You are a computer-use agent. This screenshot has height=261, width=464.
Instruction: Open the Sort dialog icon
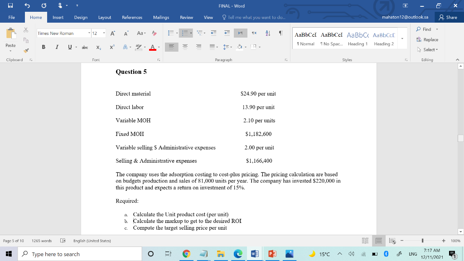pos(267,33)
